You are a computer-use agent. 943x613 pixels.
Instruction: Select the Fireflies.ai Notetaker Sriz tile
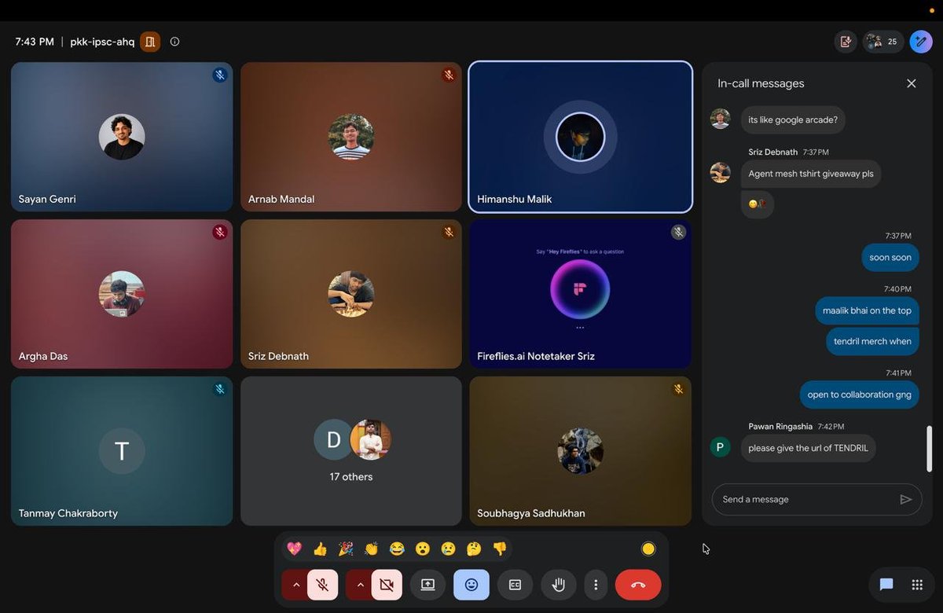[580, 294]
